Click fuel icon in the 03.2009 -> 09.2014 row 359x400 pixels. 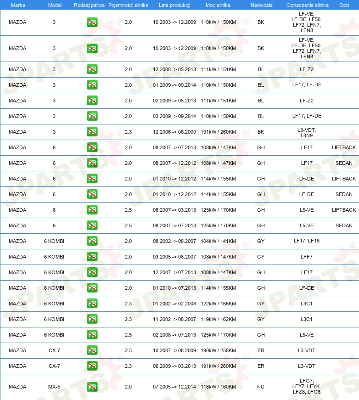92,116
